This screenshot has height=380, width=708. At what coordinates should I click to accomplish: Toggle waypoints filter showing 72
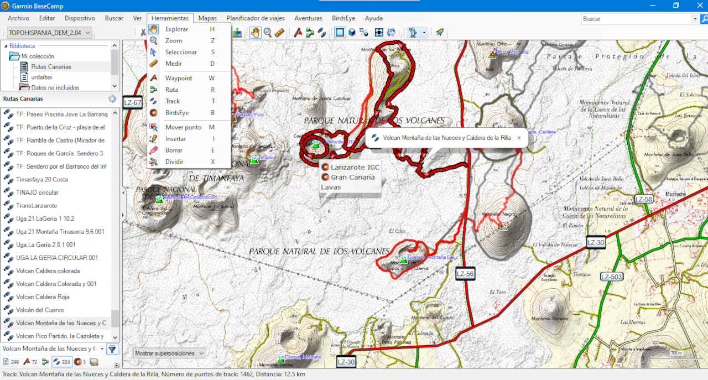(x=30, y=362)
